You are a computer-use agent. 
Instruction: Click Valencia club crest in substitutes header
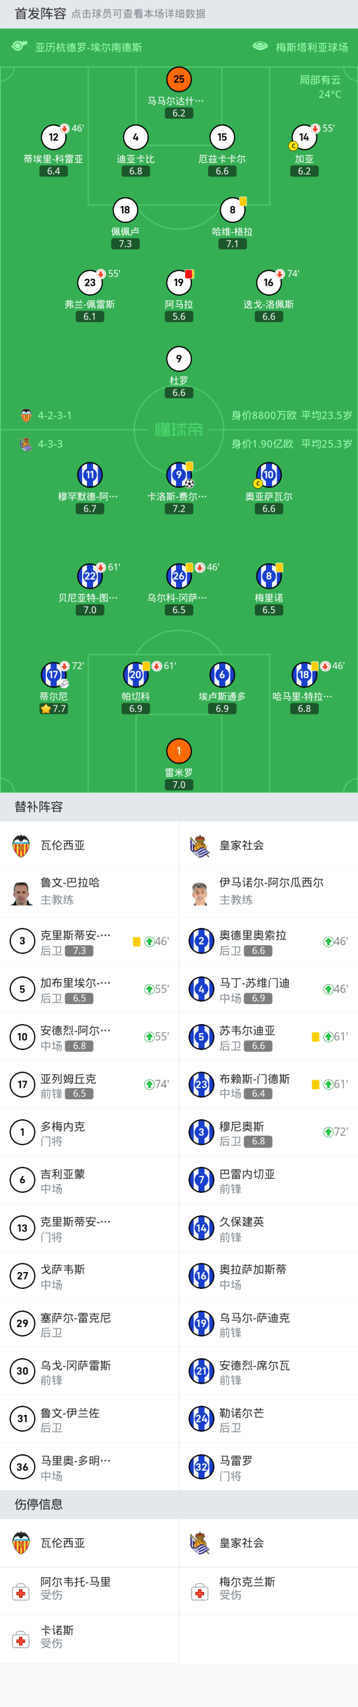(x=22, y=846)
